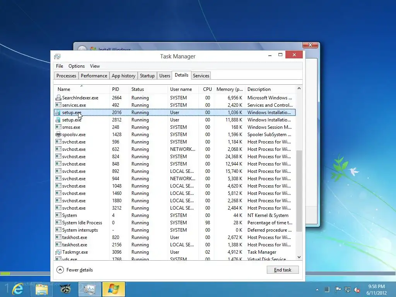396x297 pixels.
Task: Switch to the Processes tab
Action: [66, 75]
